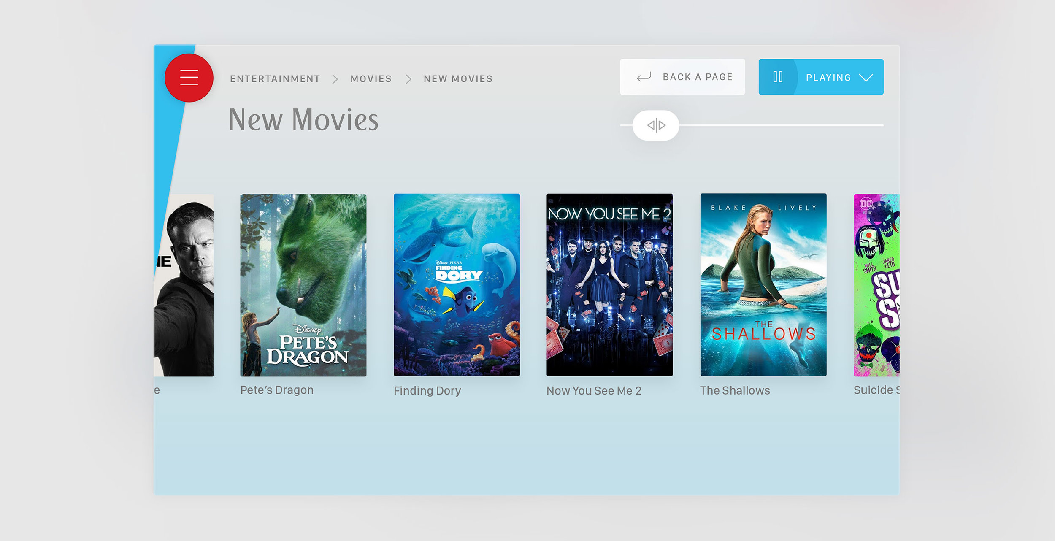Click the chevron after Entertainment breadcrumb
This screenshot has width=1055, height=541.
click(x=335, y=79)
